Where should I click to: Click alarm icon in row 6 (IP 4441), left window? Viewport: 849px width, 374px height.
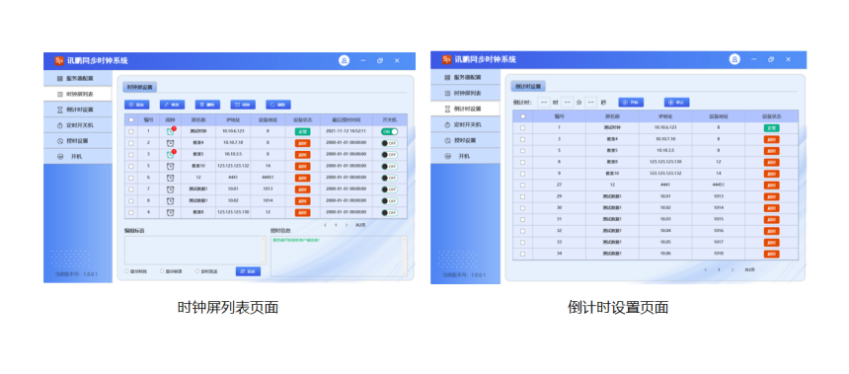(x=171, y=178)
